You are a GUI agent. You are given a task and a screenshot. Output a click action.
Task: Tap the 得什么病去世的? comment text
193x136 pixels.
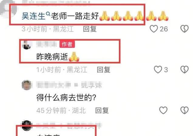[66, 97]
